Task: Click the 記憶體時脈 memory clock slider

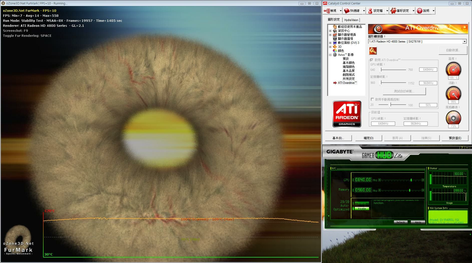Action: 393,83
